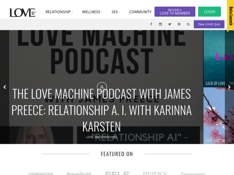
Task: Click the search magnifier icon in header
Action: click(188, 24)
